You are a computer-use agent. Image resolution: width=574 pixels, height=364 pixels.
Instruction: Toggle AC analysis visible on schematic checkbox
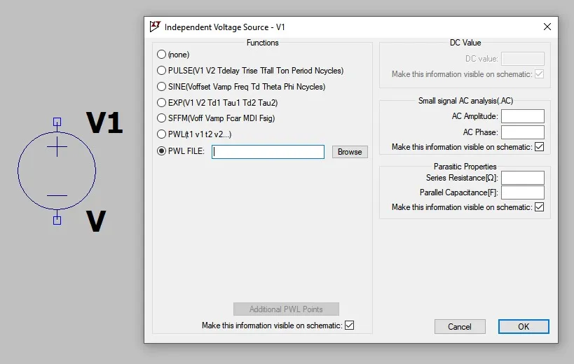539,147
